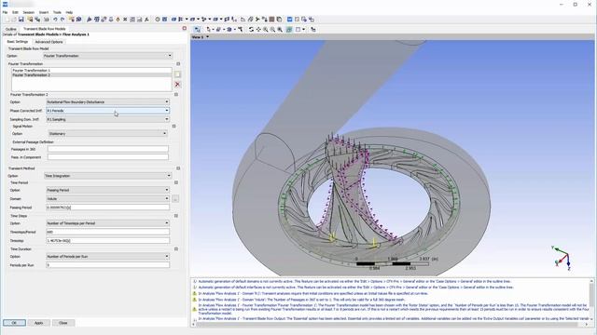Open Number of Periods per Run dropdown

(108, 257)
